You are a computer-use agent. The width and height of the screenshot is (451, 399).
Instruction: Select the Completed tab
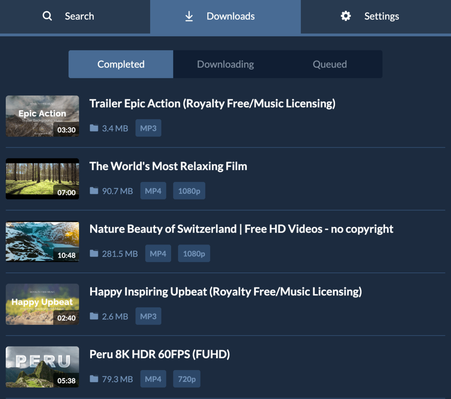pyautogui.click(x=121, y=64)
